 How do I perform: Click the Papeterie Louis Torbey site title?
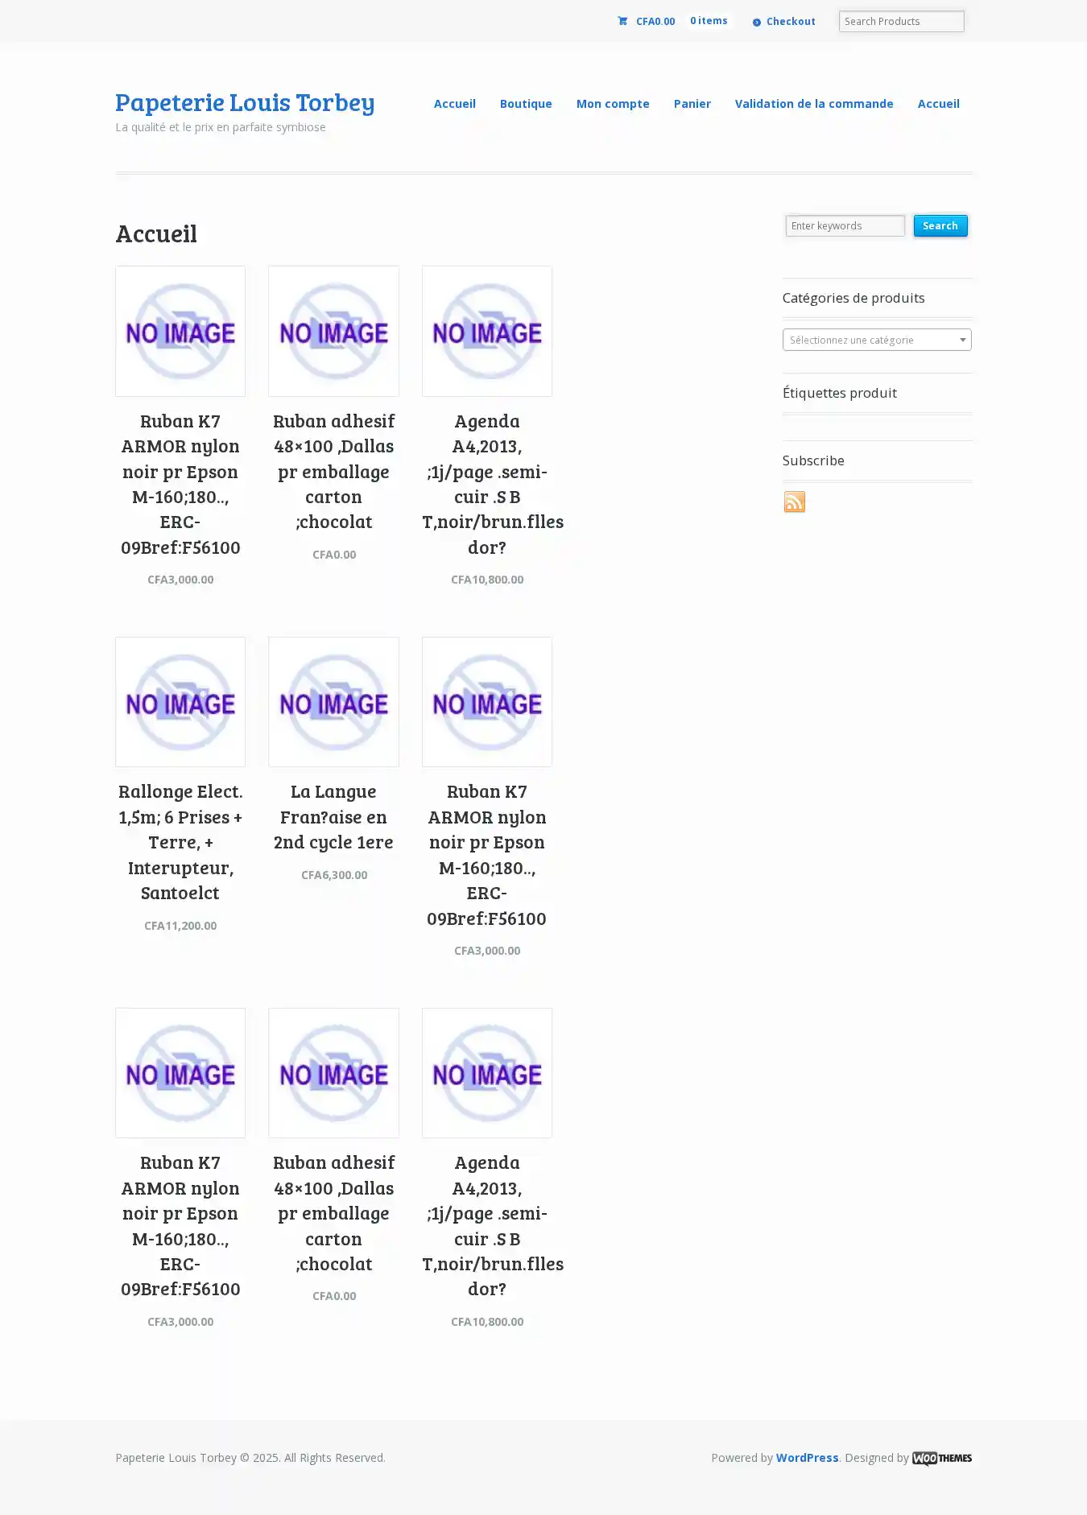tap(245, 102)
